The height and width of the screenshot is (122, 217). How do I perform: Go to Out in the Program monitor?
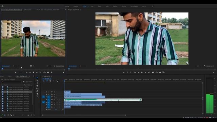(149, 72)
